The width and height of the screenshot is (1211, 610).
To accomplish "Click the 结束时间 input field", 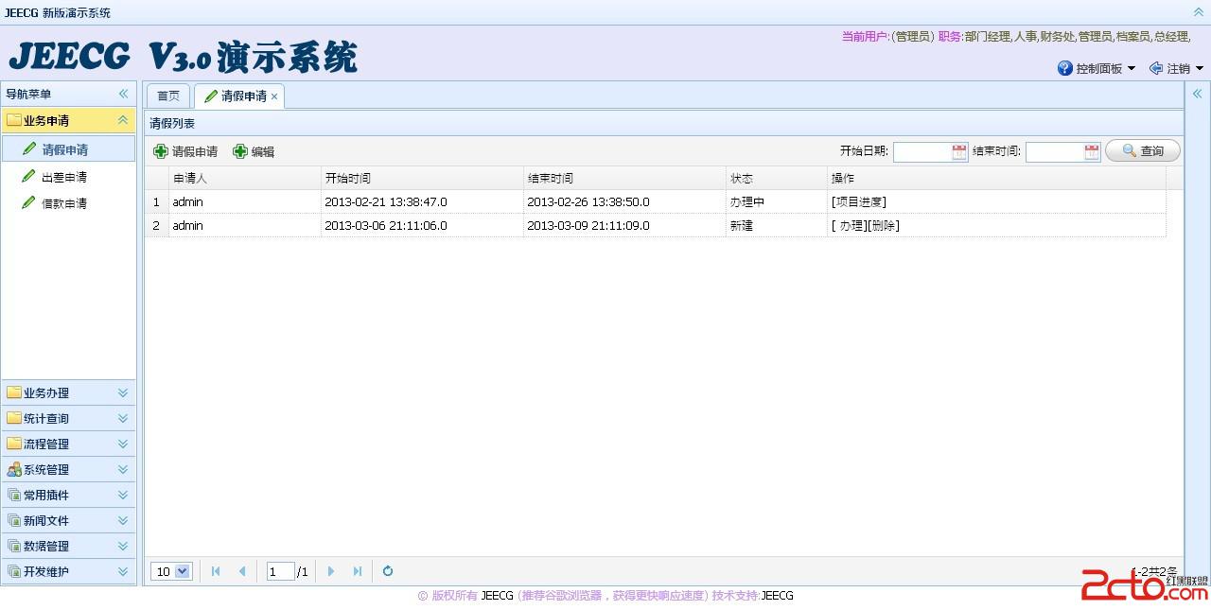I will click(1055, 151).
